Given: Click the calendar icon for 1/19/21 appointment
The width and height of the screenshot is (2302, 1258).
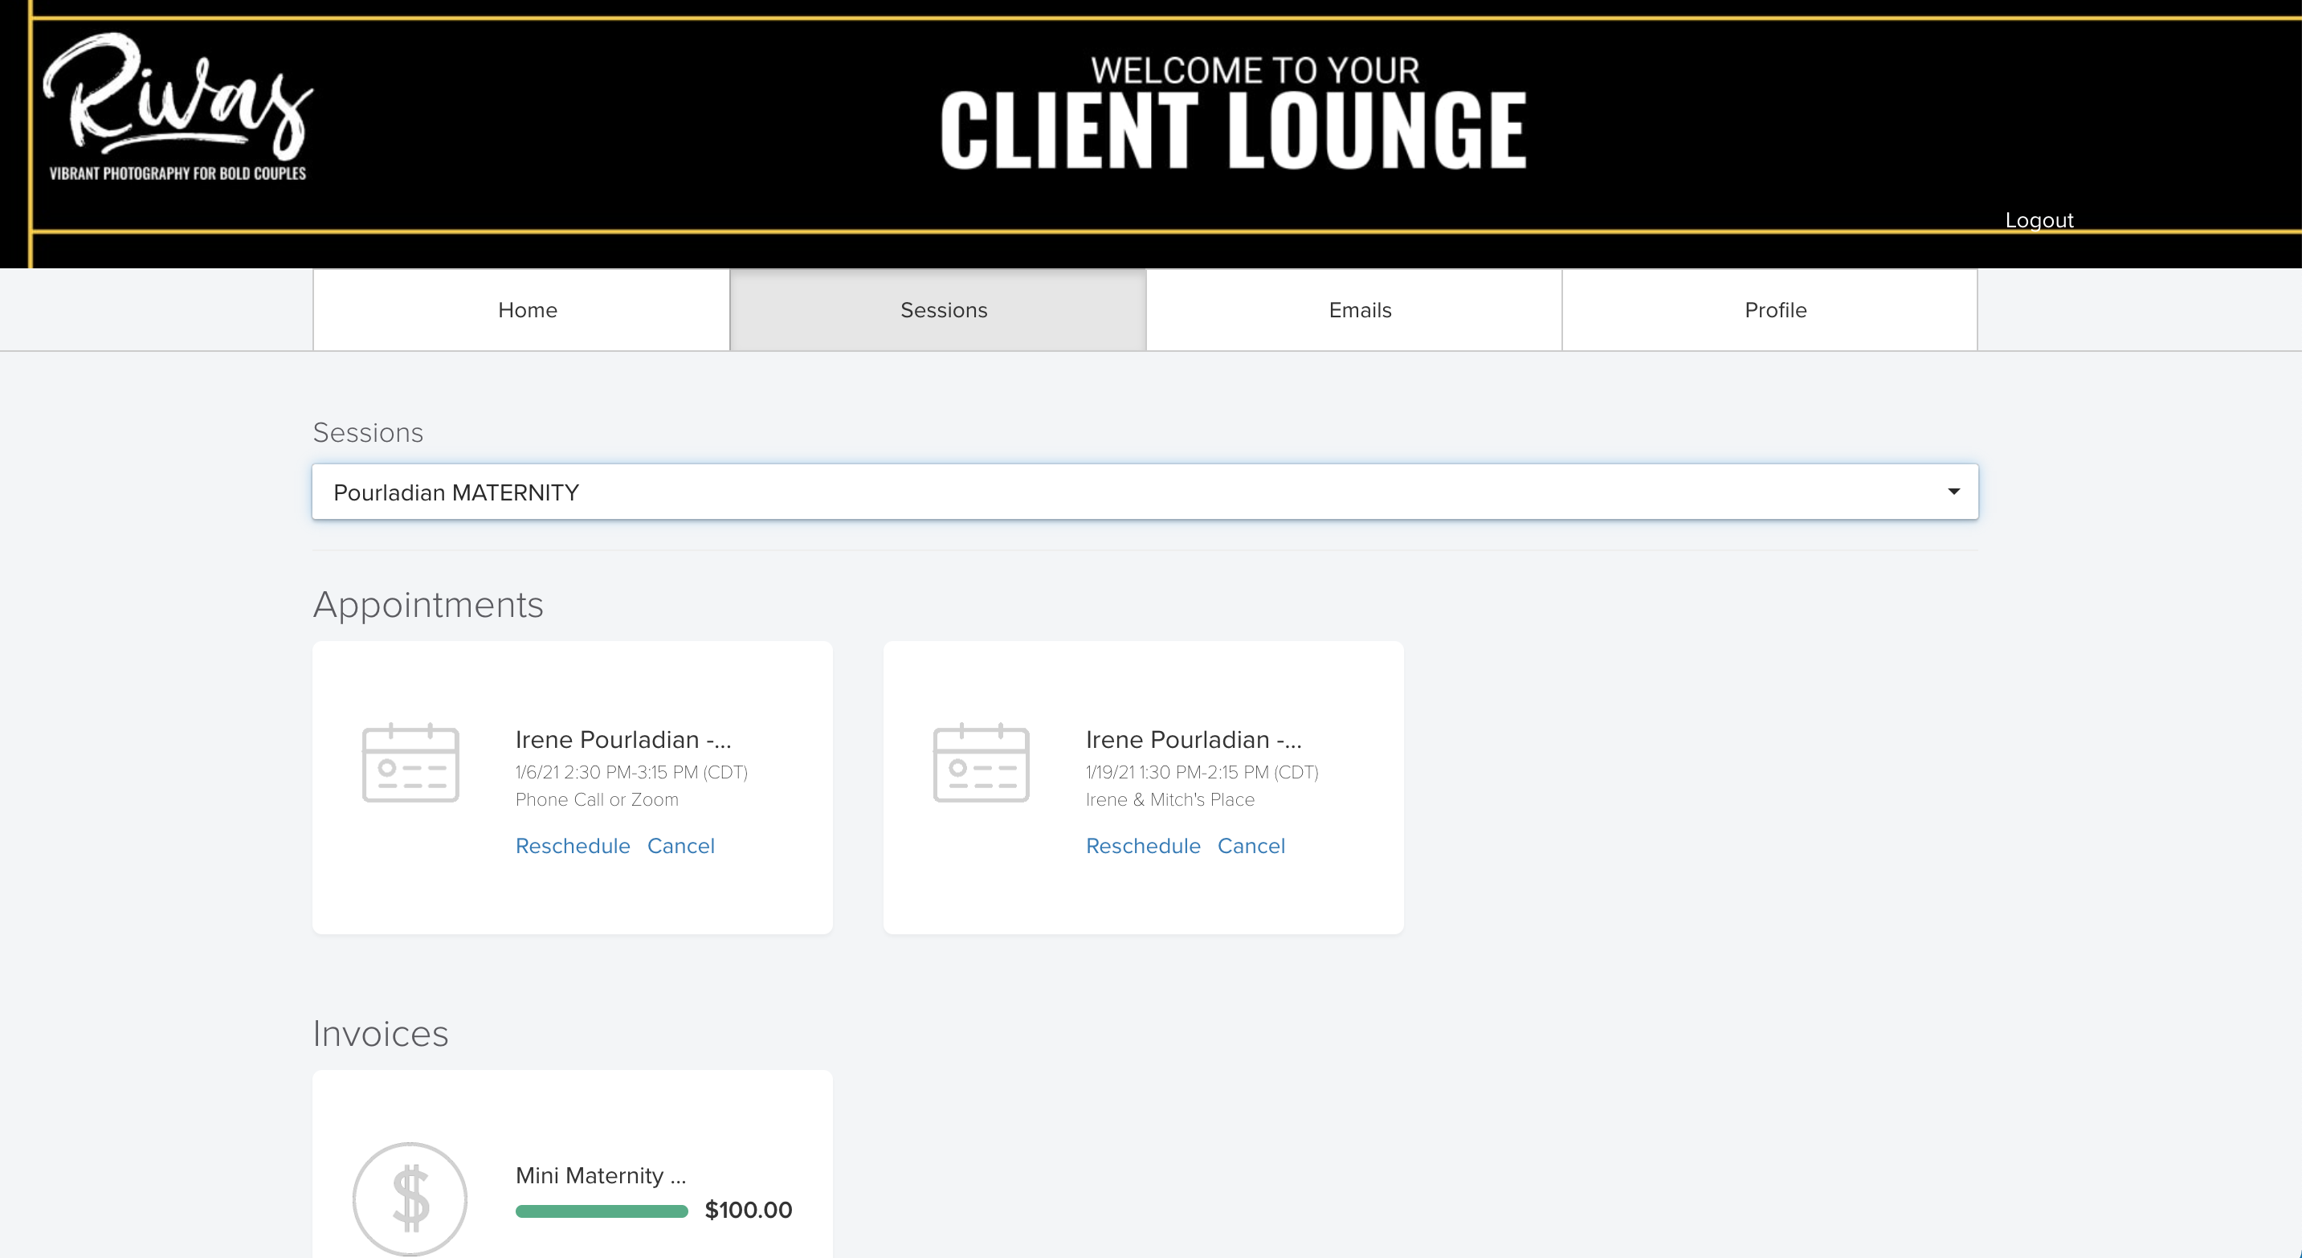Looking at the screenshot, I should coord(980,762).
